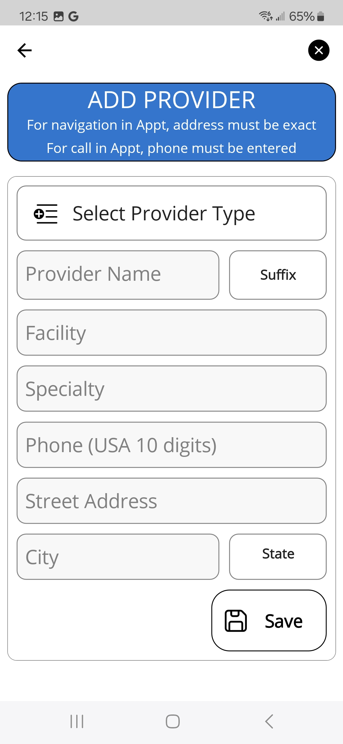The width and height of the screenshot is (343, 744).
Task: Tap the Phone (USA 10 digits) field
Action: click(171, 445)
